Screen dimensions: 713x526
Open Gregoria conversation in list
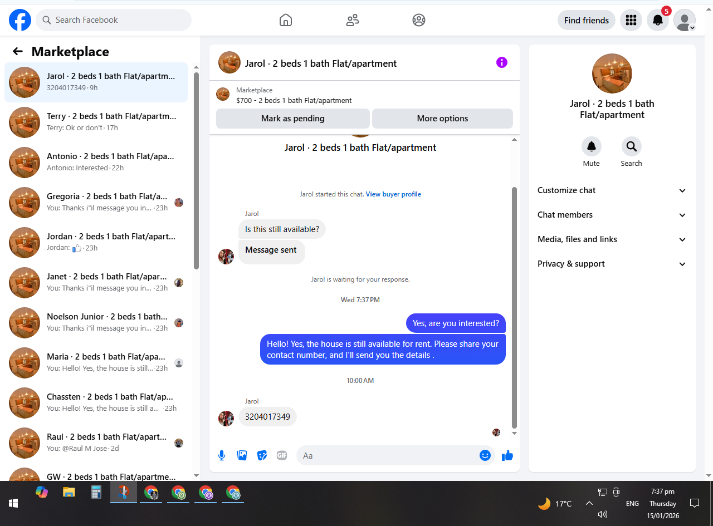96,203
